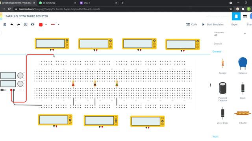Select the leftmost resistor on the breadboard
The height and width of the screenshot is (141, 252).
pos(73,83)
